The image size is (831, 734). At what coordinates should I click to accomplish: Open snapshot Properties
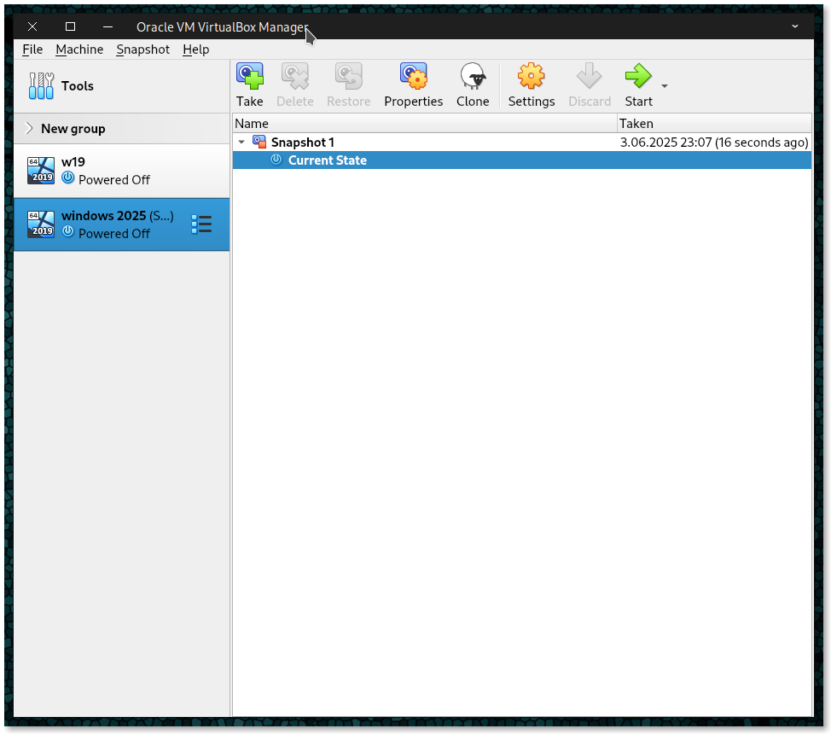[x=414, y=85]
